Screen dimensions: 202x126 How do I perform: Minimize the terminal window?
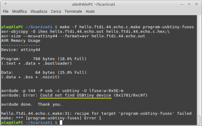pyautogui.click(x=182, y=4)
